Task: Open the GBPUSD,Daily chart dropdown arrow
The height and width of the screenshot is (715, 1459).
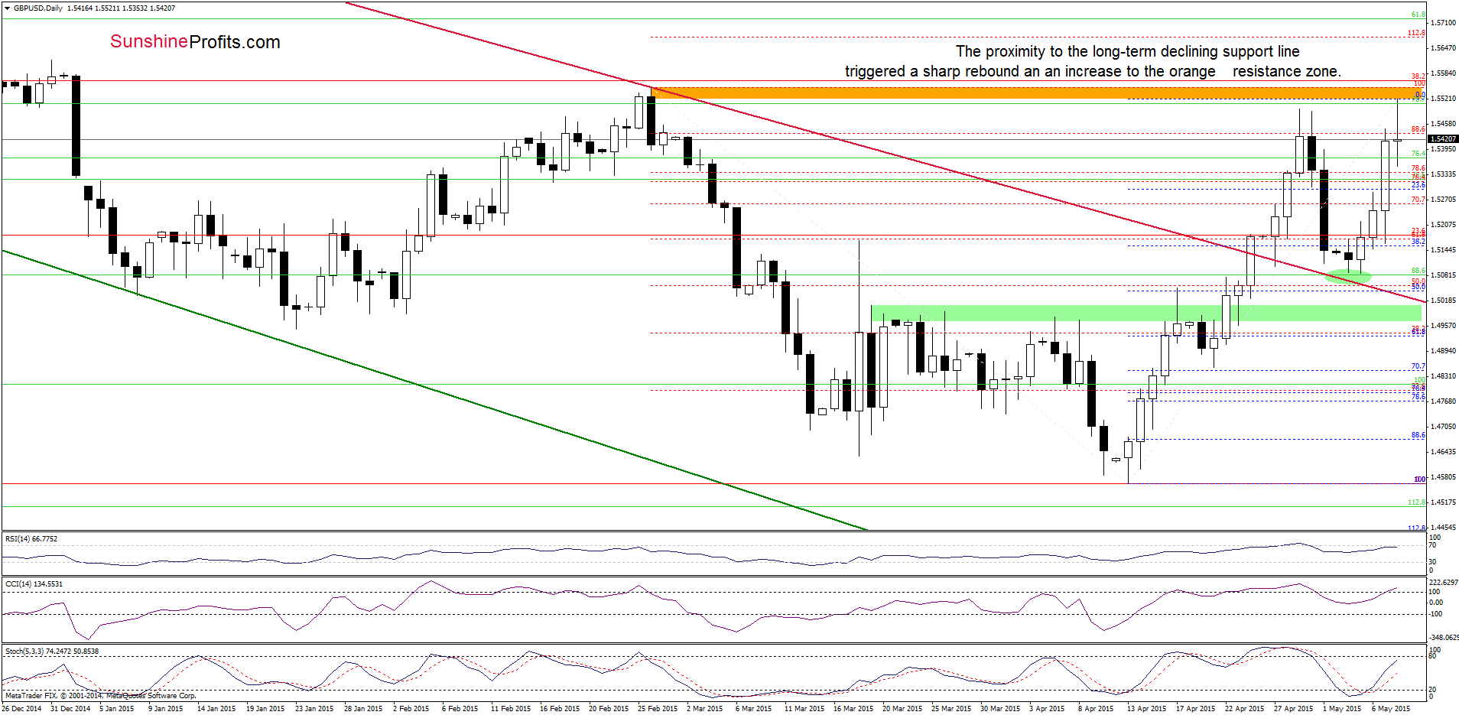Action: point(8,8)
